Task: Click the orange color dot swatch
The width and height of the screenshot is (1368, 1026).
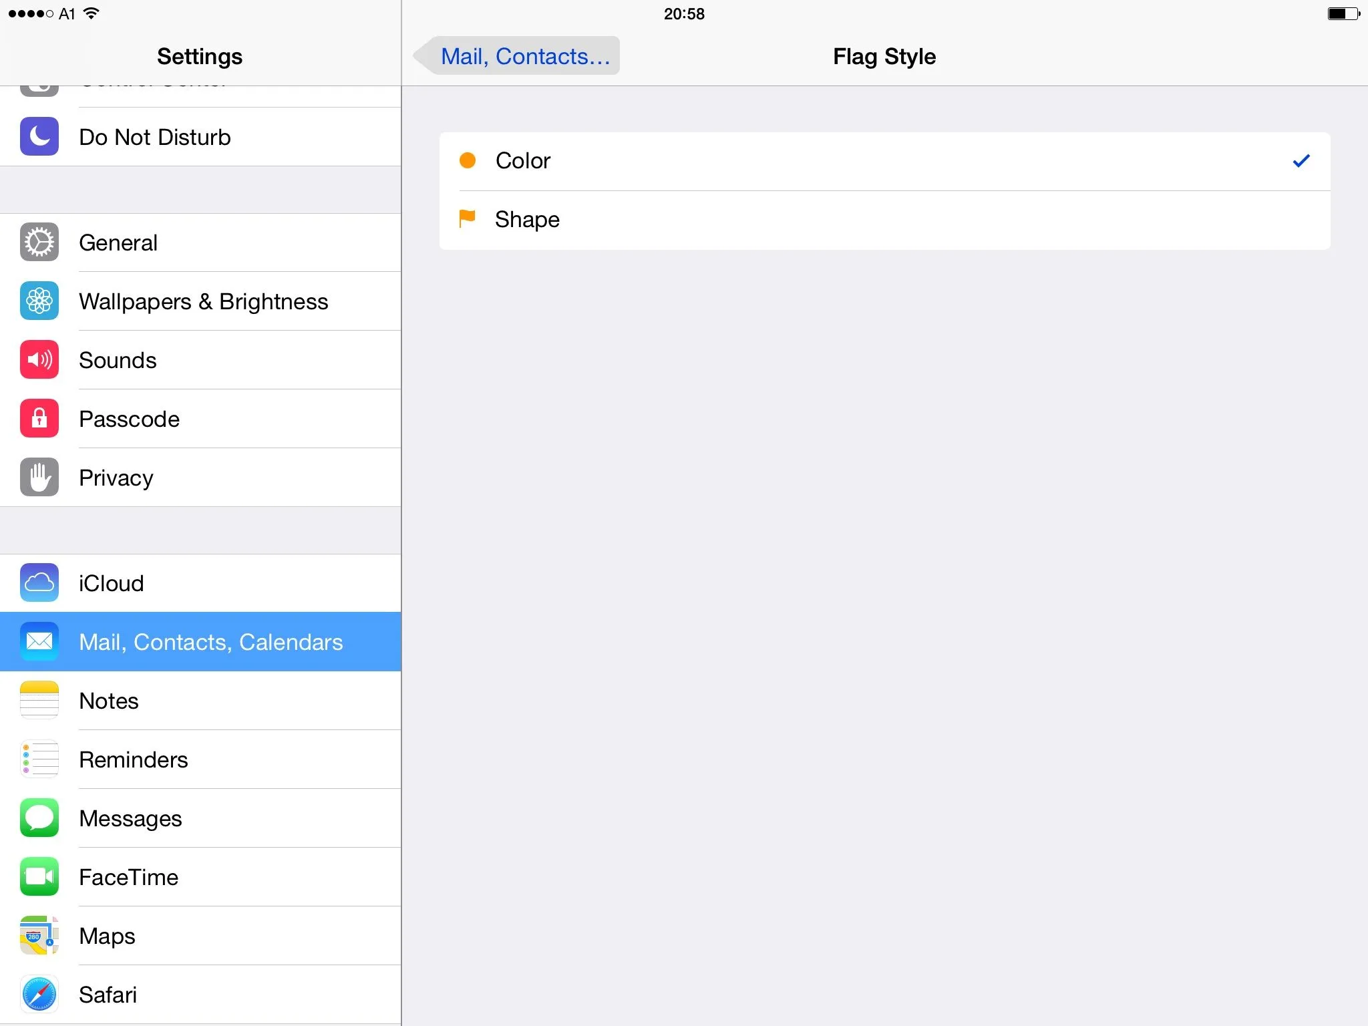Action: pos(468,160)
